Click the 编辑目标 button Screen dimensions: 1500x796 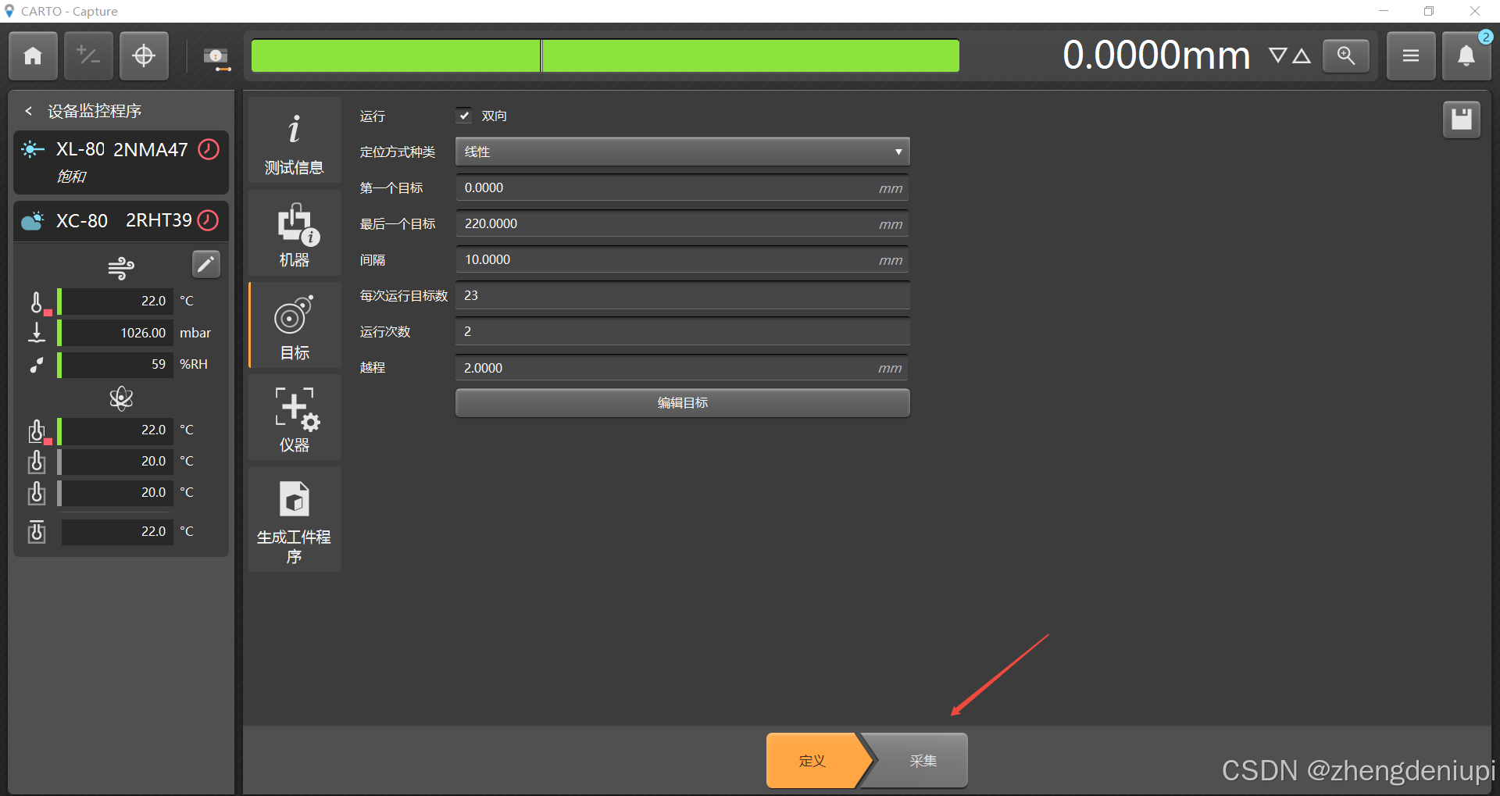point(682,403)
